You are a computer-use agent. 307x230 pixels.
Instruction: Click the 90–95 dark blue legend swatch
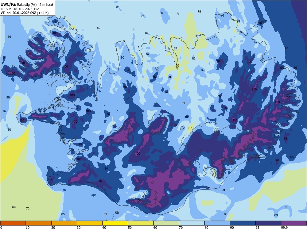(243, 223)
